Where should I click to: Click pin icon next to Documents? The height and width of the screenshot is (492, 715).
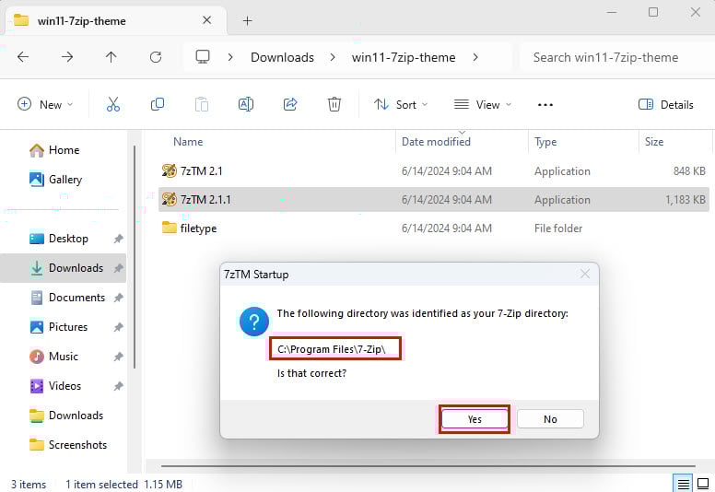(119, 298)
